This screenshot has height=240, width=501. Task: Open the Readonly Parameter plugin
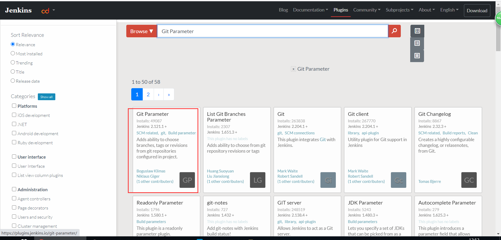point(160,203)
